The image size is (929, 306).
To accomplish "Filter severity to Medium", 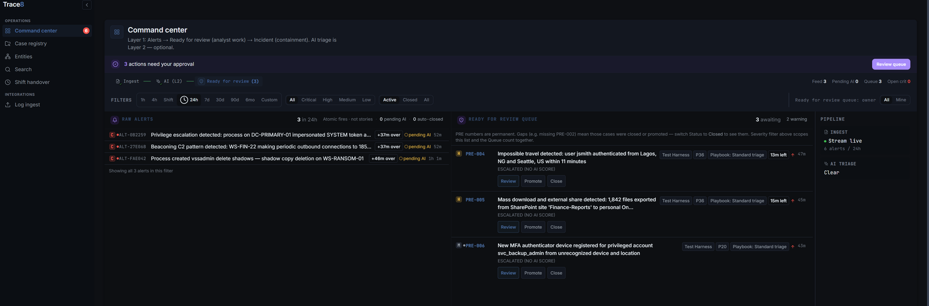I will [347, 100].
